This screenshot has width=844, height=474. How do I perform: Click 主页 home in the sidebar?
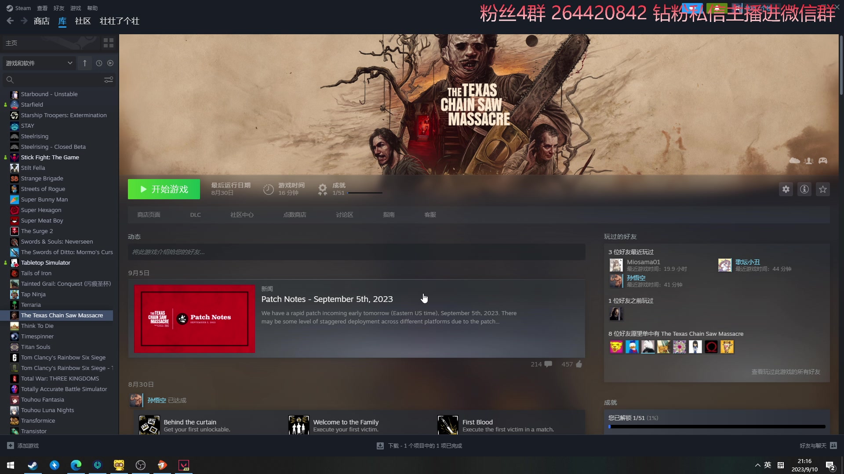[11, 43]
